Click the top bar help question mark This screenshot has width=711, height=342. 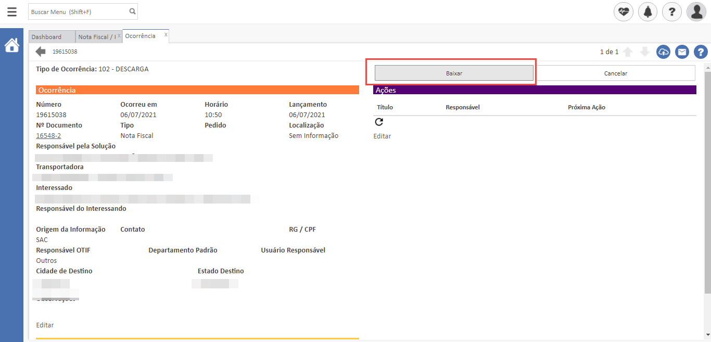672,11
